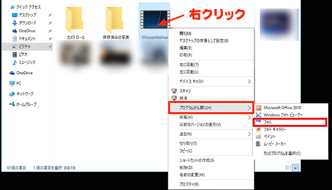
Task: Click the Quick Access star icon
Action: tap(12, 8)
